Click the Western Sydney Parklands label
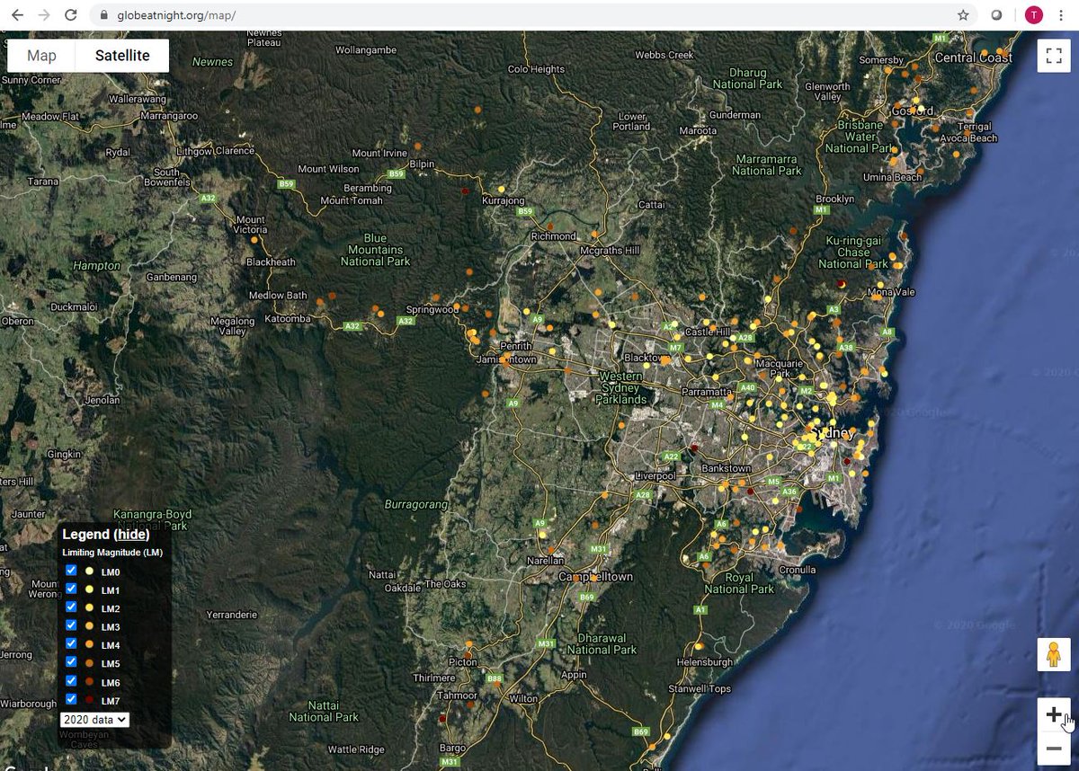The width and height of the screenshot is (1079, 771). point(620,387)
